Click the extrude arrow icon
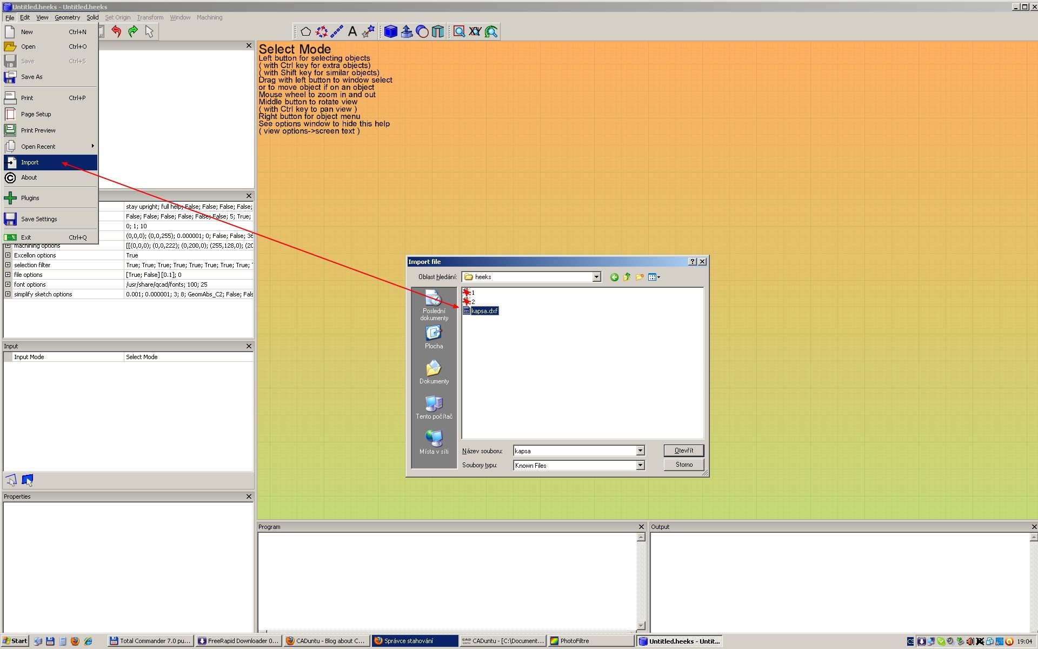This screenshot has width=1038, height=649. (407, 32)
